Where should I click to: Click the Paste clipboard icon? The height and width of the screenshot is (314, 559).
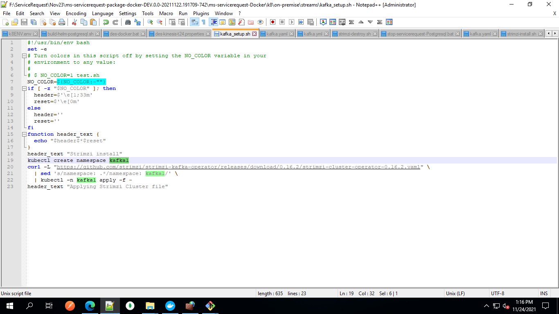[93, 22]
